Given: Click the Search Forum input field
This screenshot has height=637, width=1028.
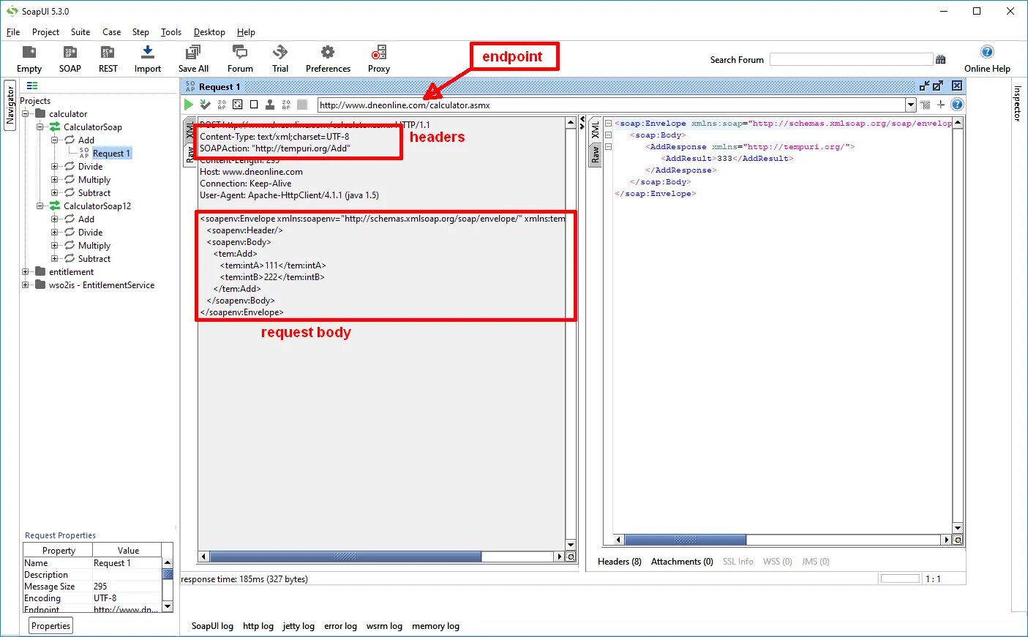Looking at the screenshot, I should click(x=851, y=59).
